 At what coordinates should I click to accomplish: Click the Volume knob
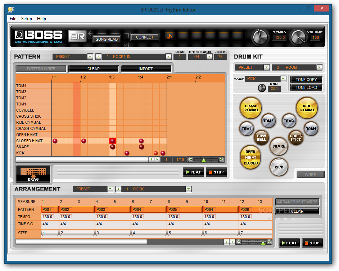(298, 37)
